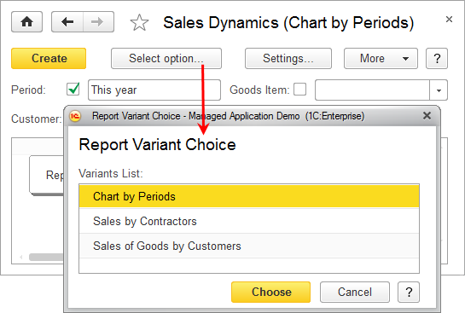Close the Report Variant Choice dialog
The width and height of the screenshot is (465, 313).
[x=427, y=116]
